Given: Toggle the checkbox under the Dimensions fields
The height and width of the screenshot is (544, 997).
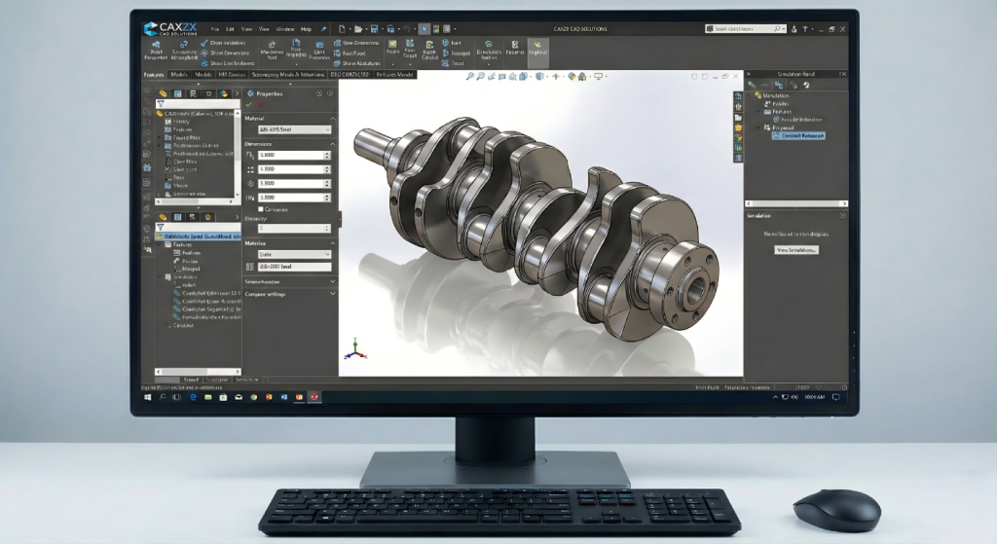Looking at the screenshot, I should point(260,209).
